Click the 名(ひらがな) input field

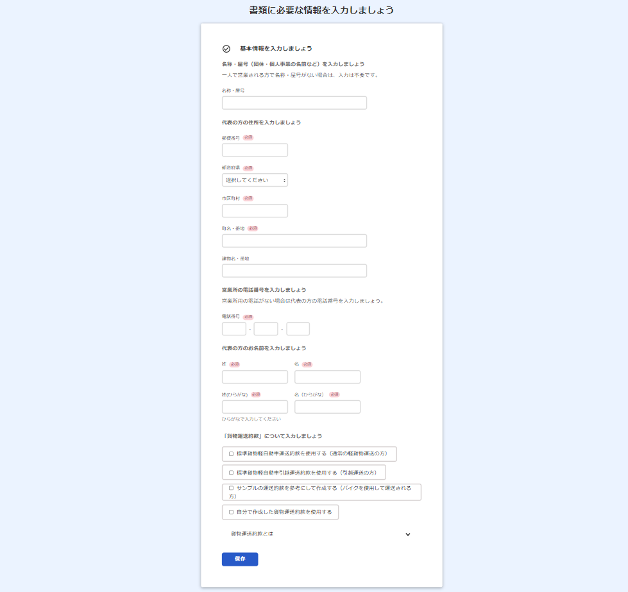point(328,407)
